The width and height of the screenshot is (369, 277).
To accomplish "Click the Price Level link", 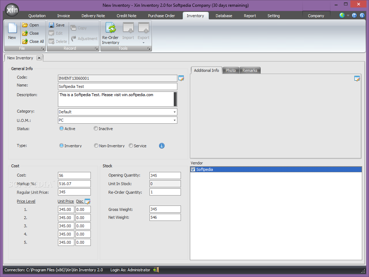I will tap(26, 201).
